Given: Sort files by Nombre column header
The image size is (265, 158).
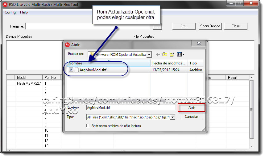Looking at the screenshot, I should click(x=109, y=63).
